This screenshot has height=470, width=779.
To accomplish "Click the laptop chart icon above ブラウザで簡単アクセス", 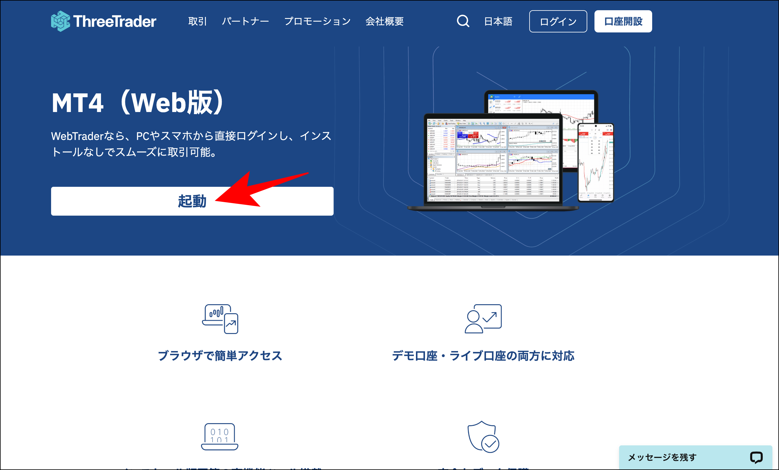I will tap(219, 320).
